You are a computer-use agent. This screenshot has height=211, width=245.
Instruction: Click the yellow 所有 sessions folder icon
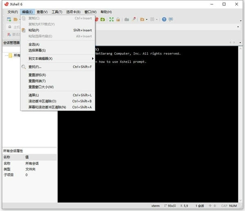pyautogui.click(x=10, y=55)
